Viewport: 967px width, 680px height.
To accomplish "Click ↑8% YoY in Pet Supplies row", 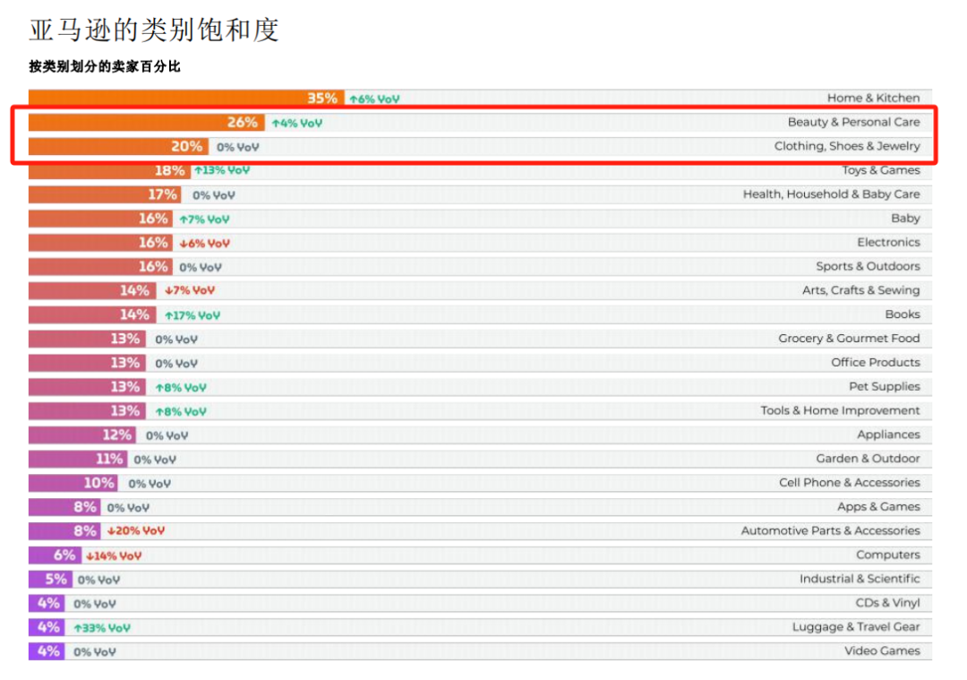I will coord(181,388).
